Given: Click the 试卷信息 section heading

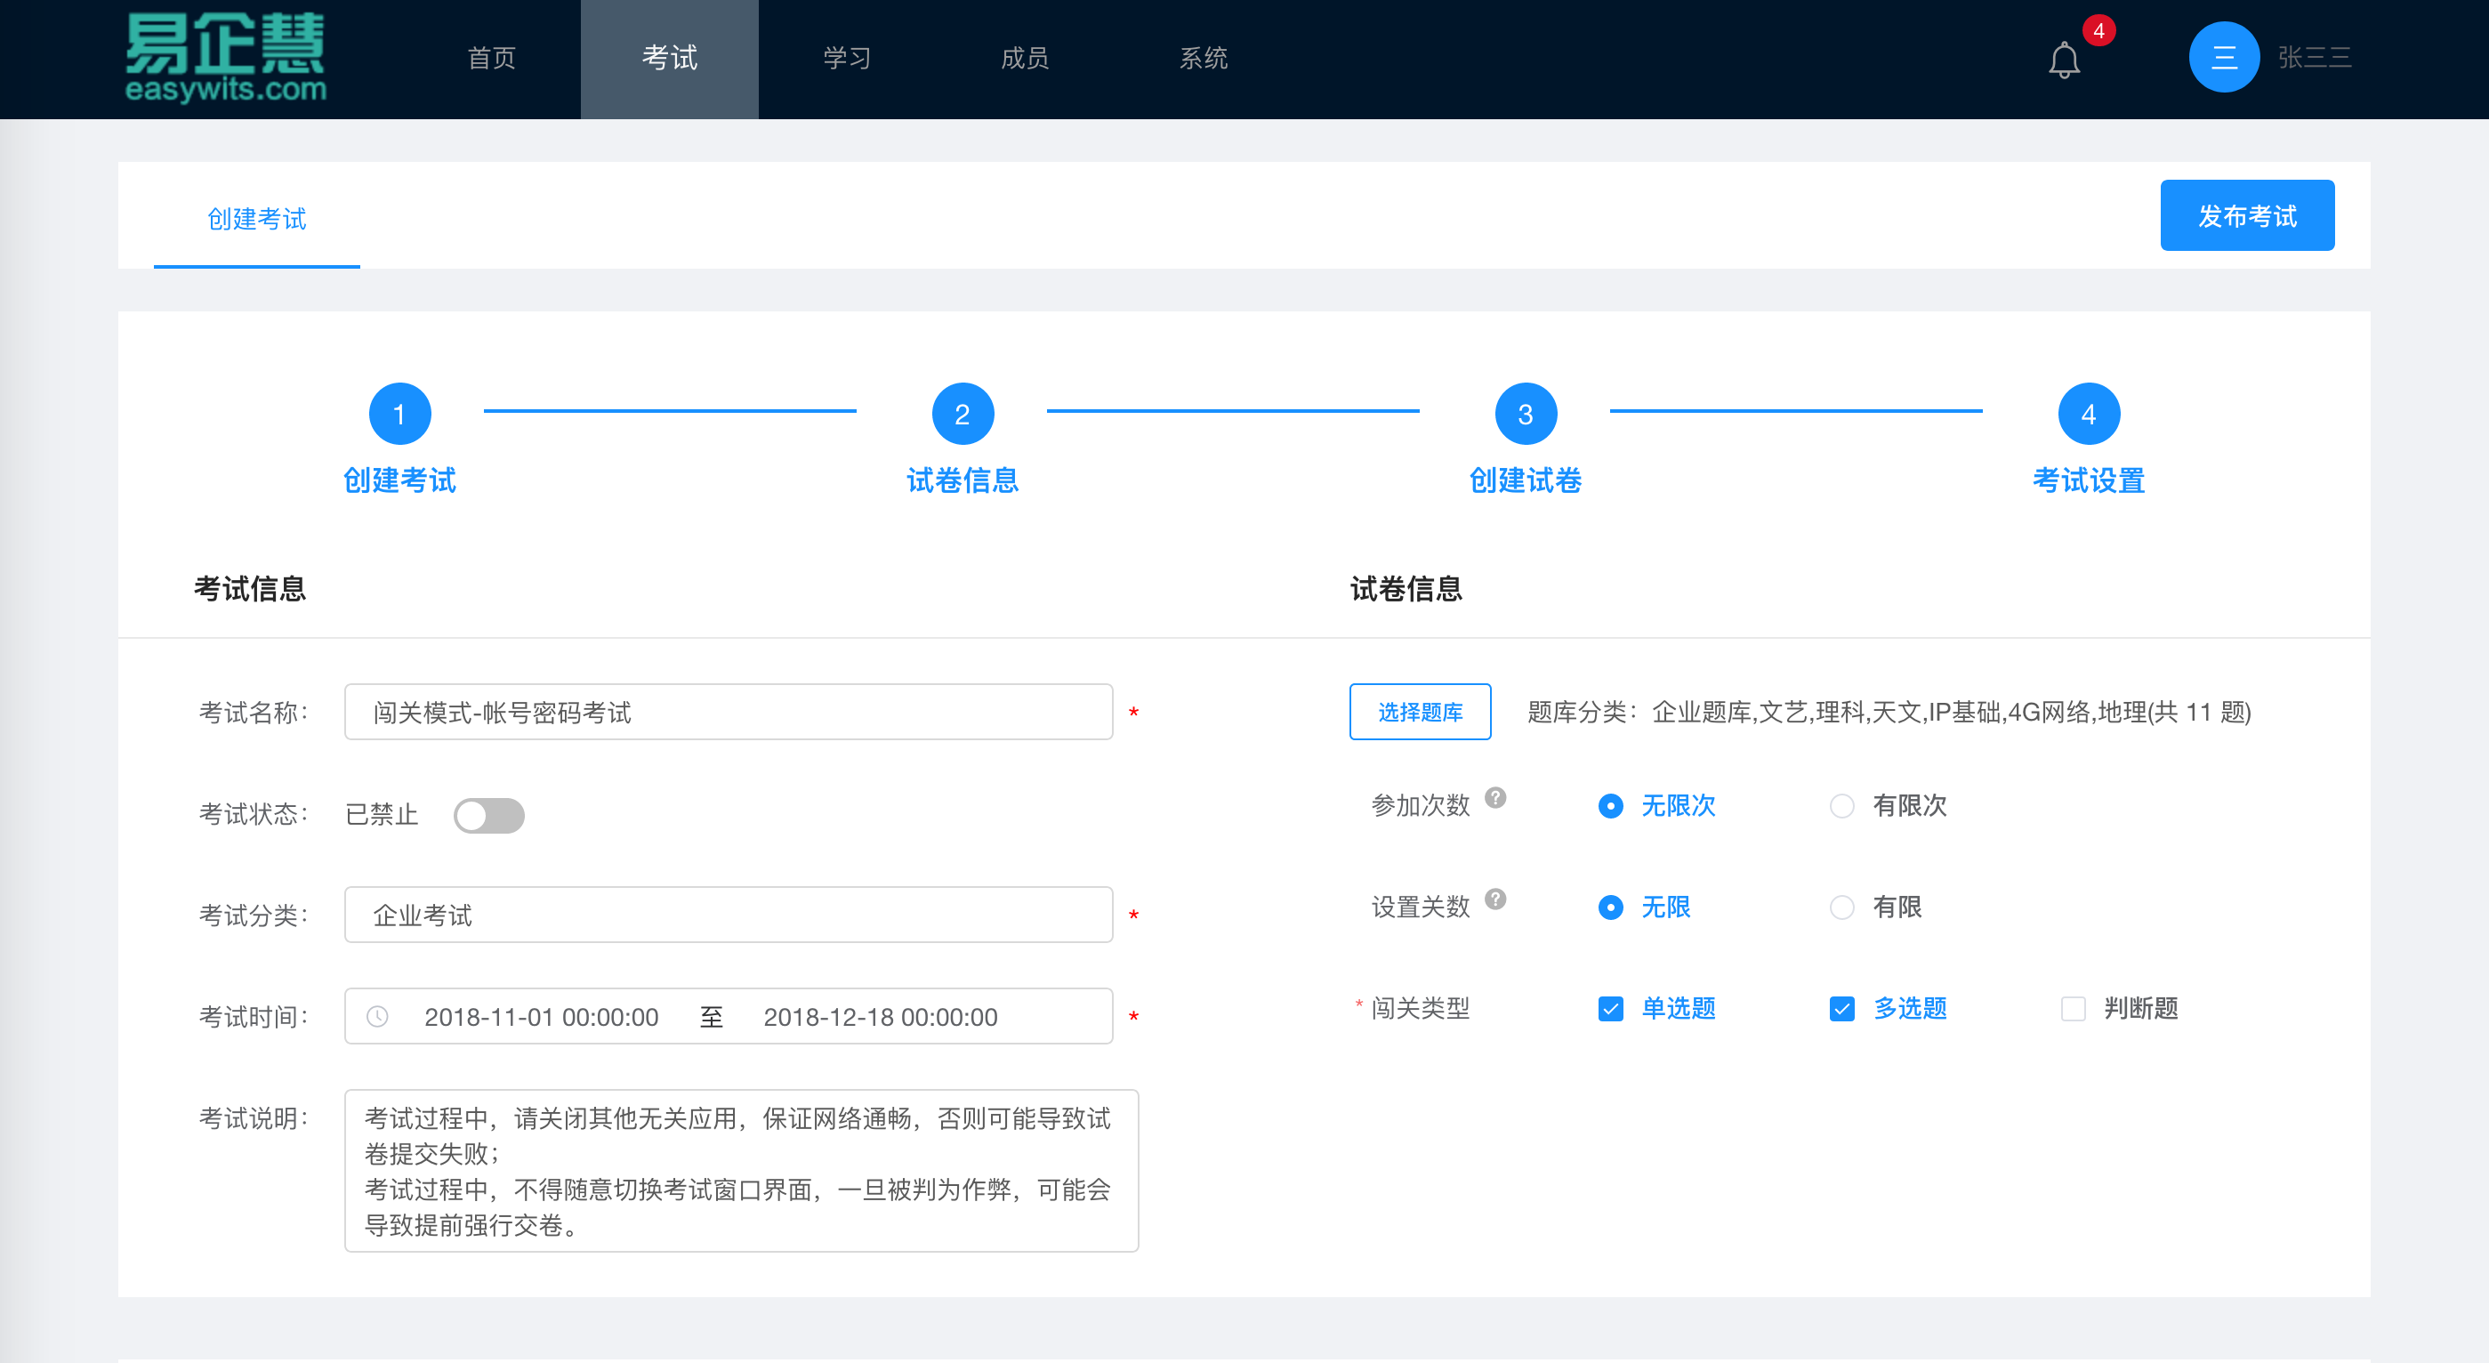Looking at the screenshot, I should (x=1406, y=589).
